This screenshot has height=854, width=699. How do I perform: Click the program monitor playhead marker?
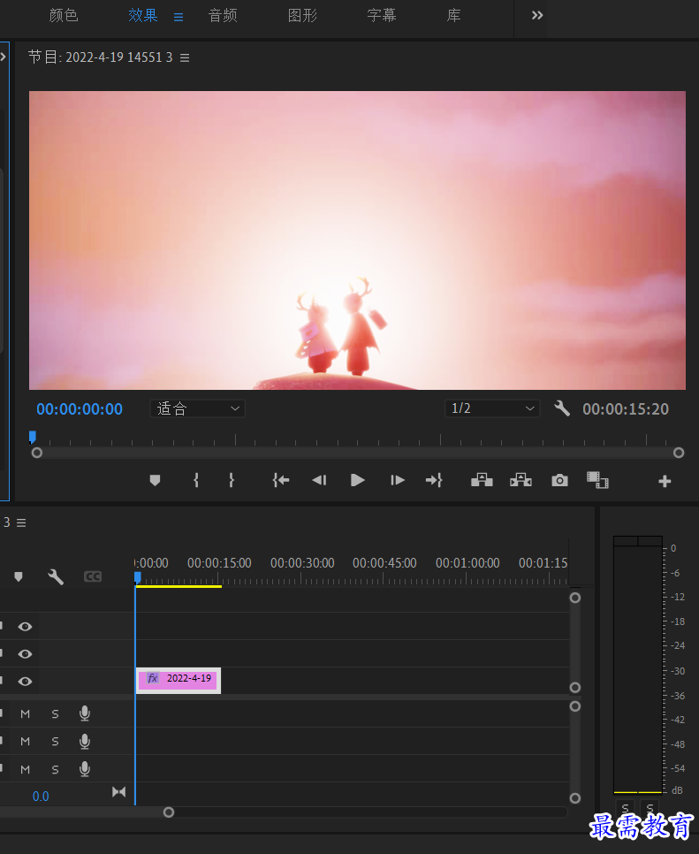pos(33,437)
